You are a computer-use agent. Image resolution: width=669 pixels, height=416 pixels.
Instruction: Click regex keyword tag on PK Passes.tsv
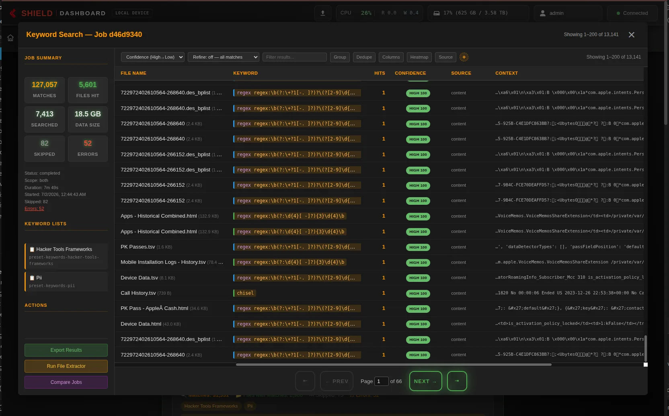click(x=297, y=247)
